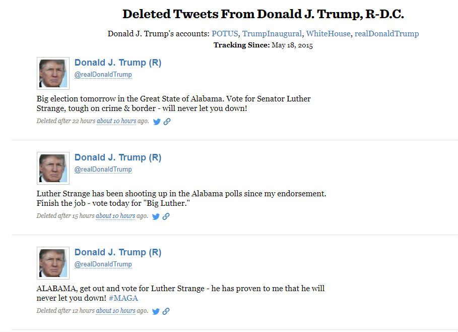Open the realDonaldTrump account link in the header
The height and width of the screenshot is (332, 458).
click(x=386, y=33)
